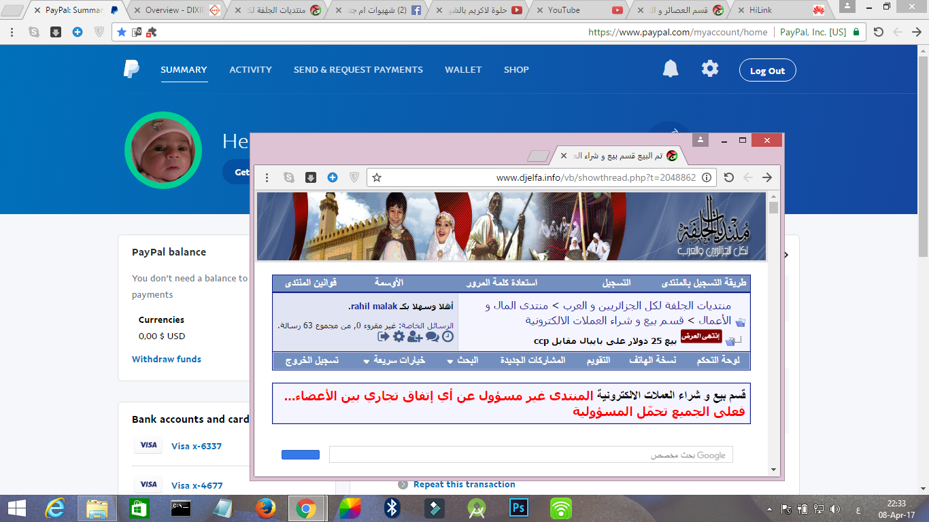Click the clock icon in forum user panel

pyautogui.click(x=448, y=336)
